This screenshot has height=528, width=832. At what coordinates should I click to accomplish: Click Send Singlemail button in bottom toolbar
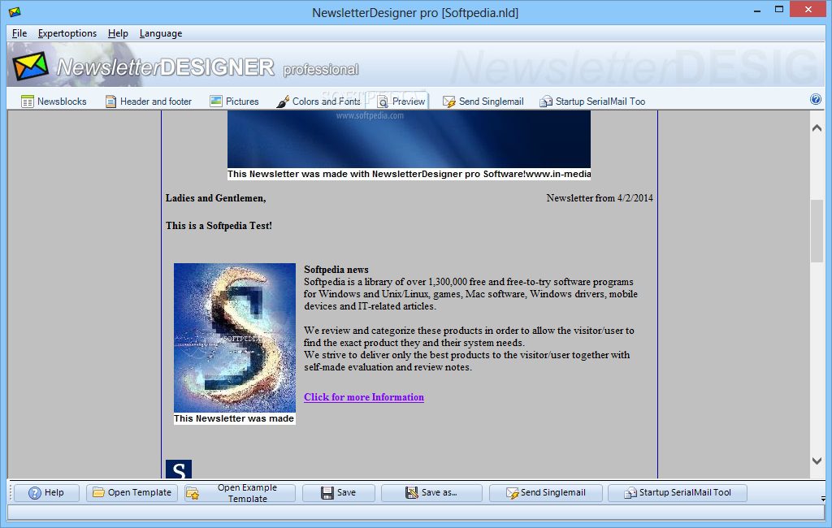point(545,493)
